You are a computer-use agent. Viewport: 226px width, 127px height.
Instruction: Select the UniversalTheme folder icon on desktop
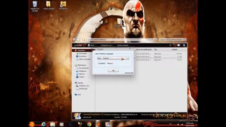tap(119, 23)
